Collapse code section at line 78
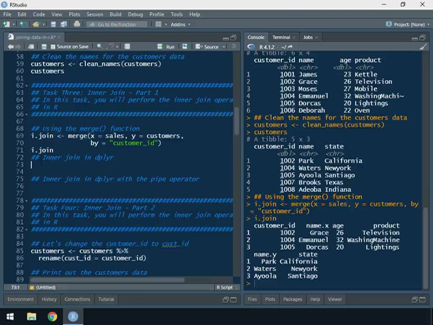Image resolution: width=433 pixels, height=325 pixels. (27, 201)
